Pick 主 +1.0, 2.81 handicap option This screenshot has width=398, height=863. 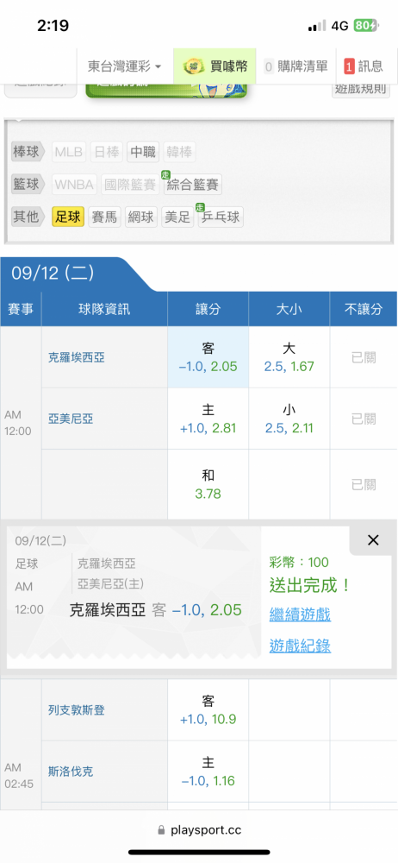point(208,419)
